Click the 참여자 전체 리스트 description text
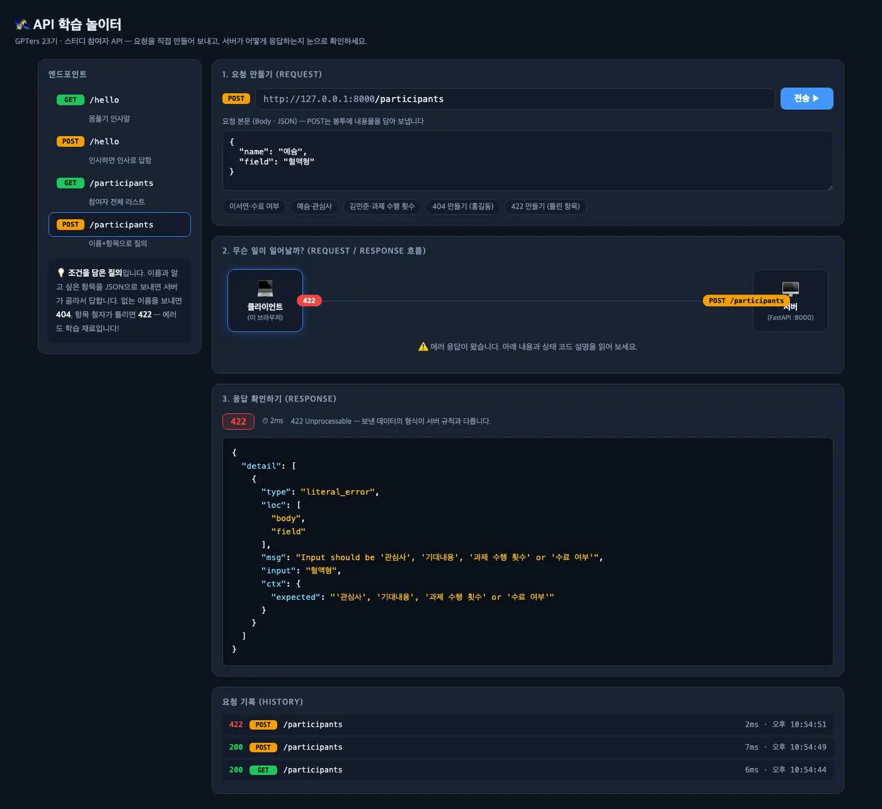882x809 pixels. tap(117, 202)
